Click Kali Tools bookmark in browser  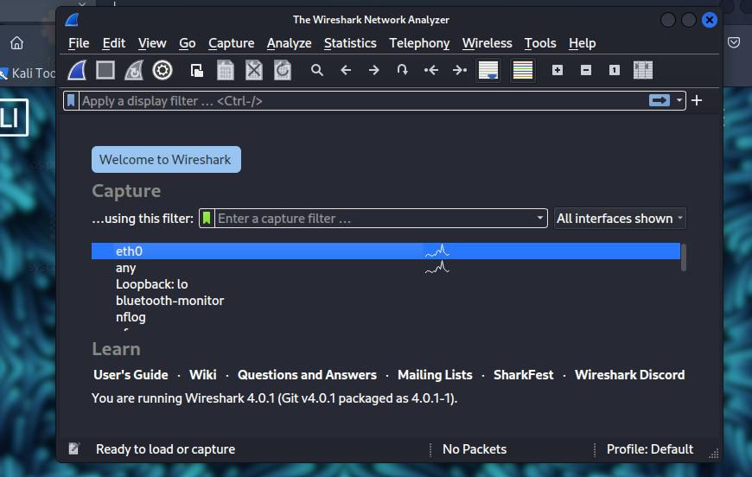point(28,73)
